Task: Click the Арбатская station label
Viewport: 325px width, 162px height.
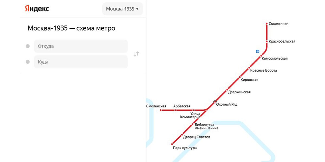Action: click(x=182, y=106)
